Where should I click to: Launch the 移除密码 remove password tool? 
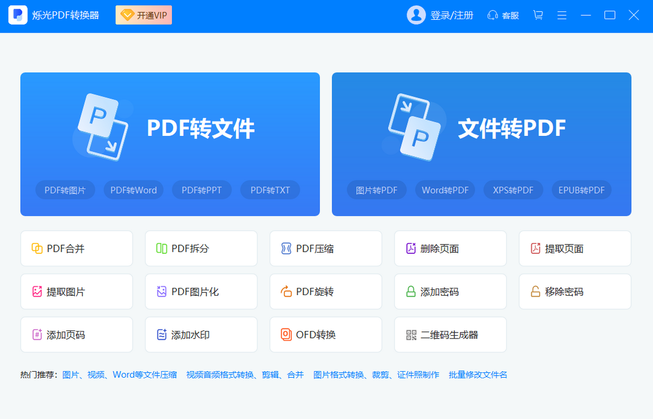(x=575, y=291)
